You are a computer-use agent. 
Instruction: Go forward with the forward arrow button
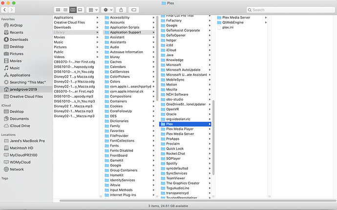(x=12, y=10)
